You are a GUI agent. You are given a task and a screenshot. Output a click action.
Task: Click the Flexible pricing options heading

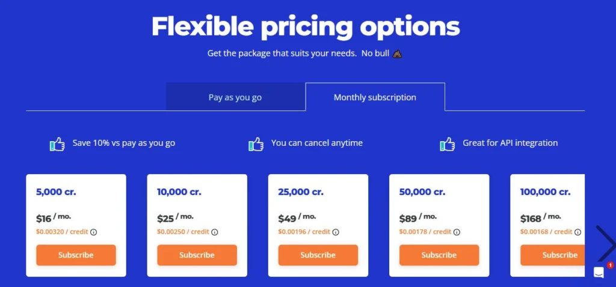tap(306, 27)
